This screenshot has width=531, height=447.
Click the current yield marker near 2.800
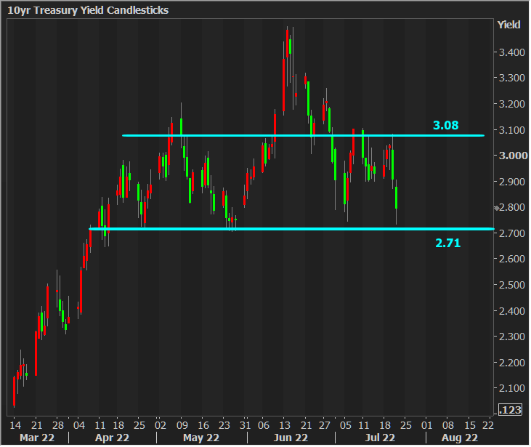(495, 208)
